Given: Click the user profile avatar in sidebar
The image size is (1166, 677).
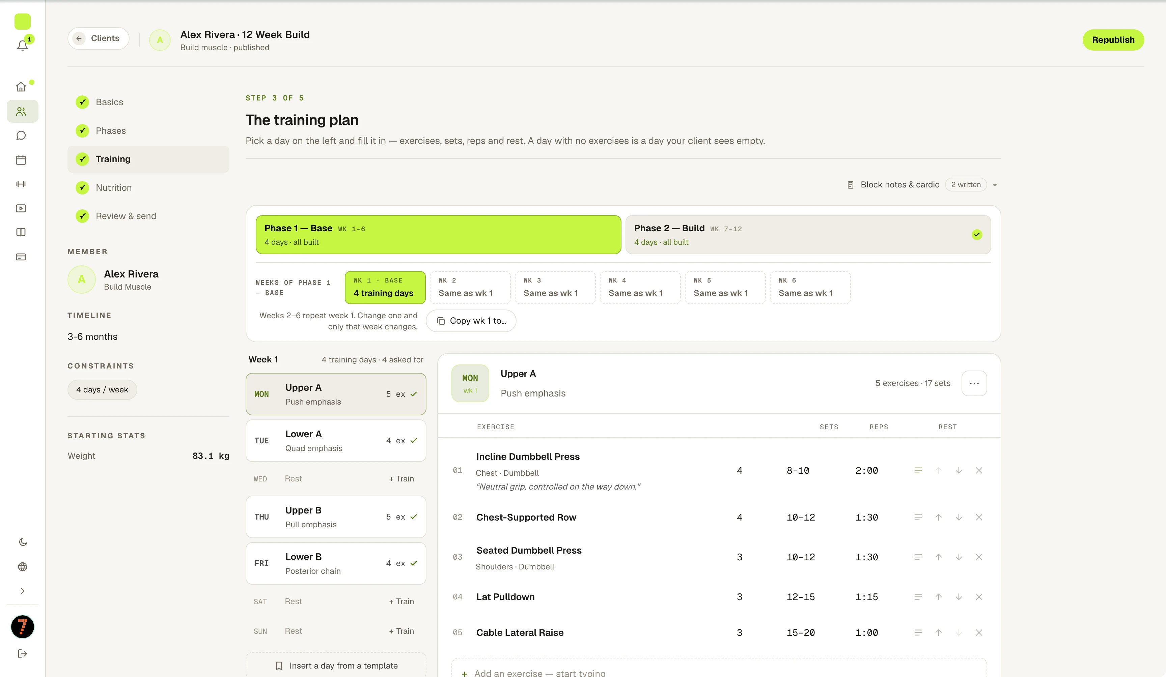Looking at the screenshot, I should click(23, 627).
